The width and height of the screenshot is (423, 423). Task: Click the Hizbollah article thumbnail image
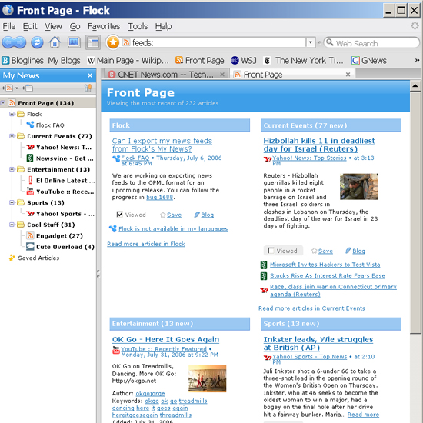pos(358,186)
